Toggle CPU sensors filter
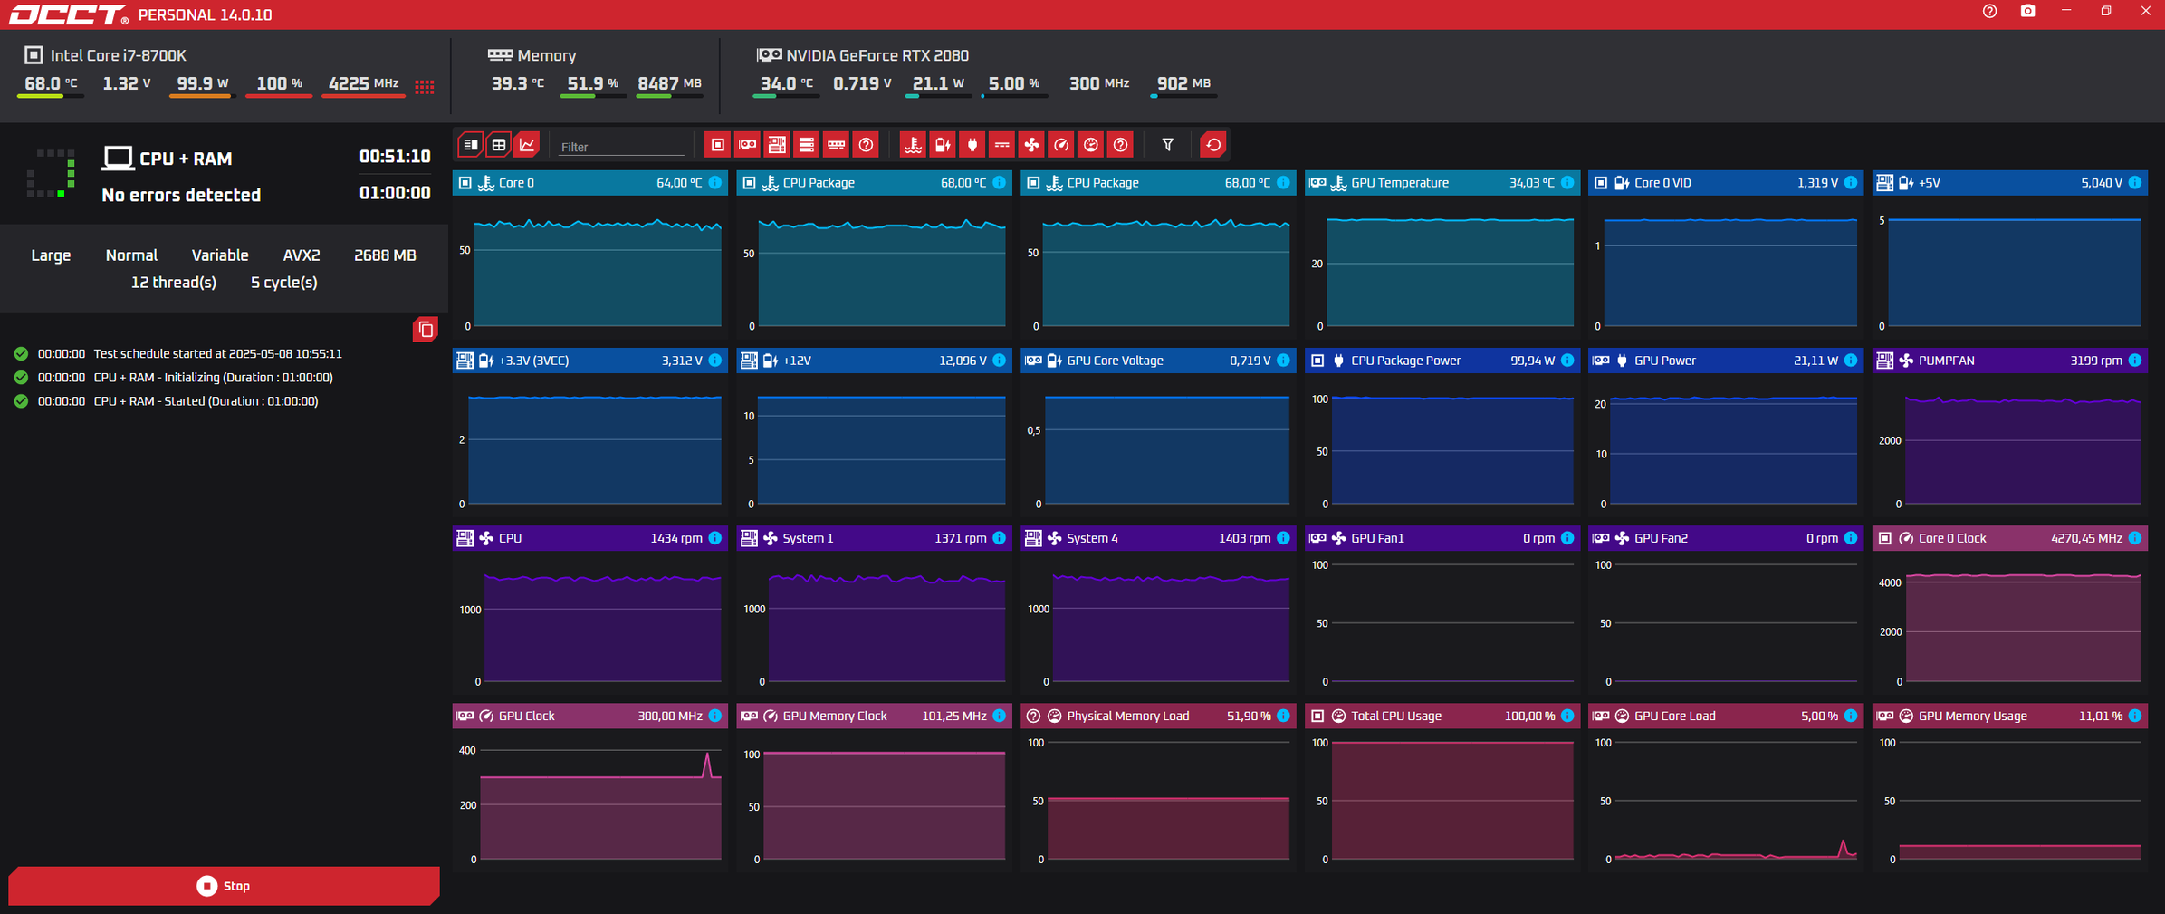Screen dimensions: 2165x914 (x=717, y=145)
